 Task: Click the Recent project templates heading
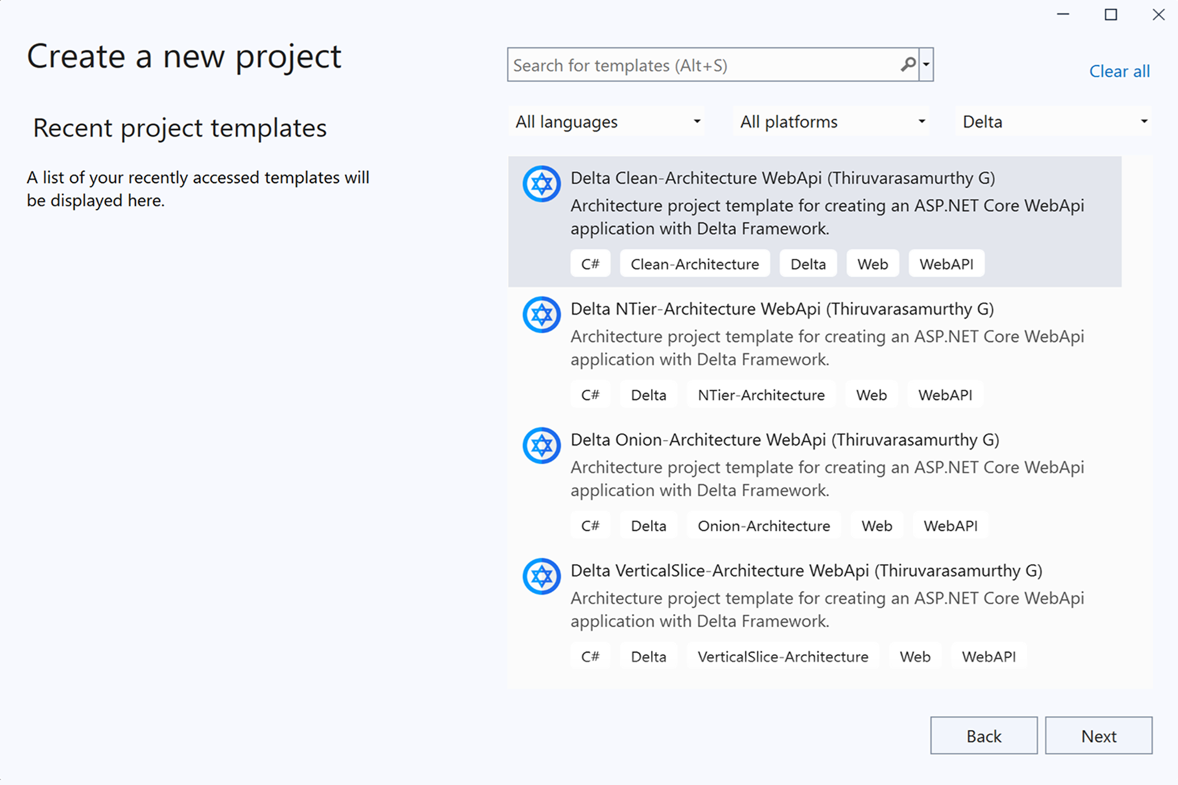(x=180, y=128)
